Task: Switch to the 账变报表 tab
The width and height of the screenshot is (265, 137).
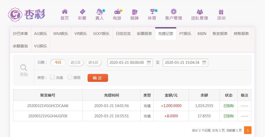Action: click(220, 34)
